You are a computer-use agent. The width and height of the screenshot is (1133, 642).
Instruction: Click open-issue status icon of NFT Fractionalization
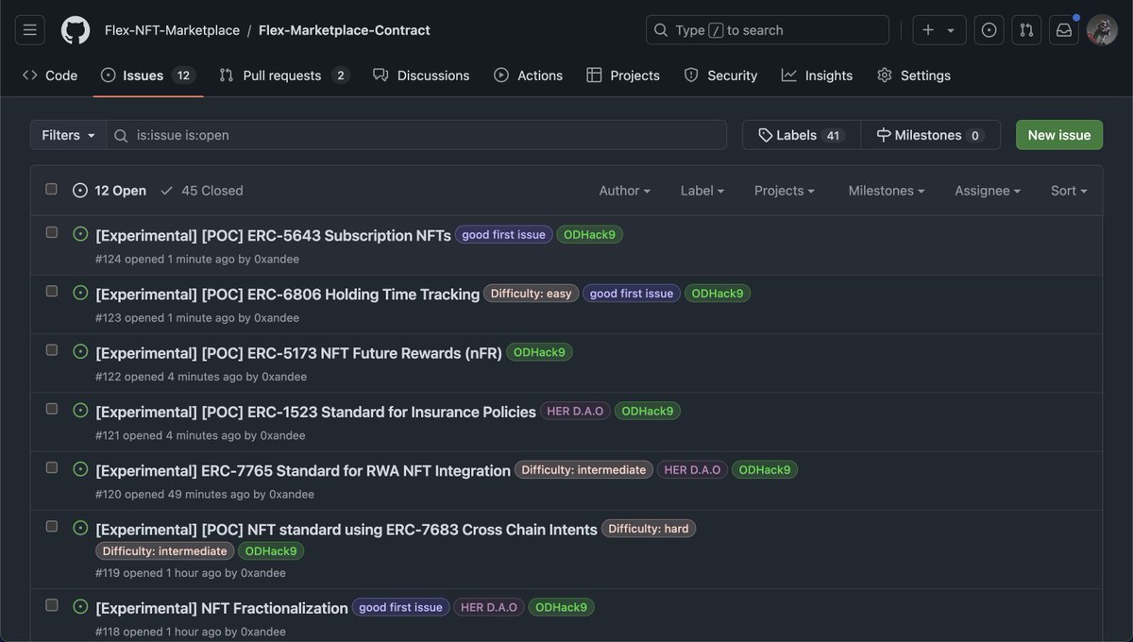[x=80, y=607]
